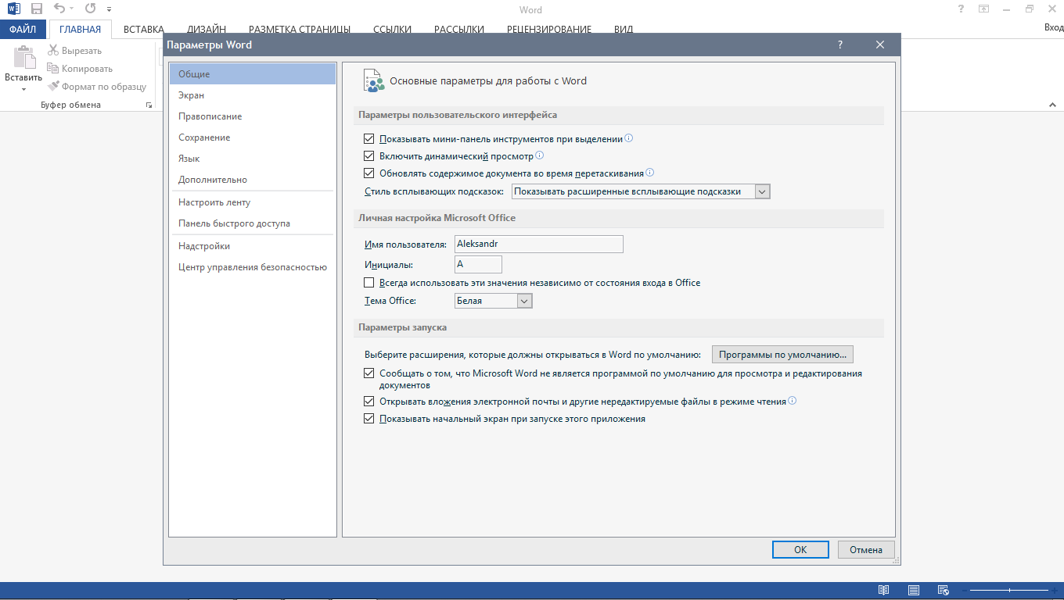Switch to Read Mode in status bar
Screen dimensions: 1064x600
pyautogui.click(x=883, y=591)
